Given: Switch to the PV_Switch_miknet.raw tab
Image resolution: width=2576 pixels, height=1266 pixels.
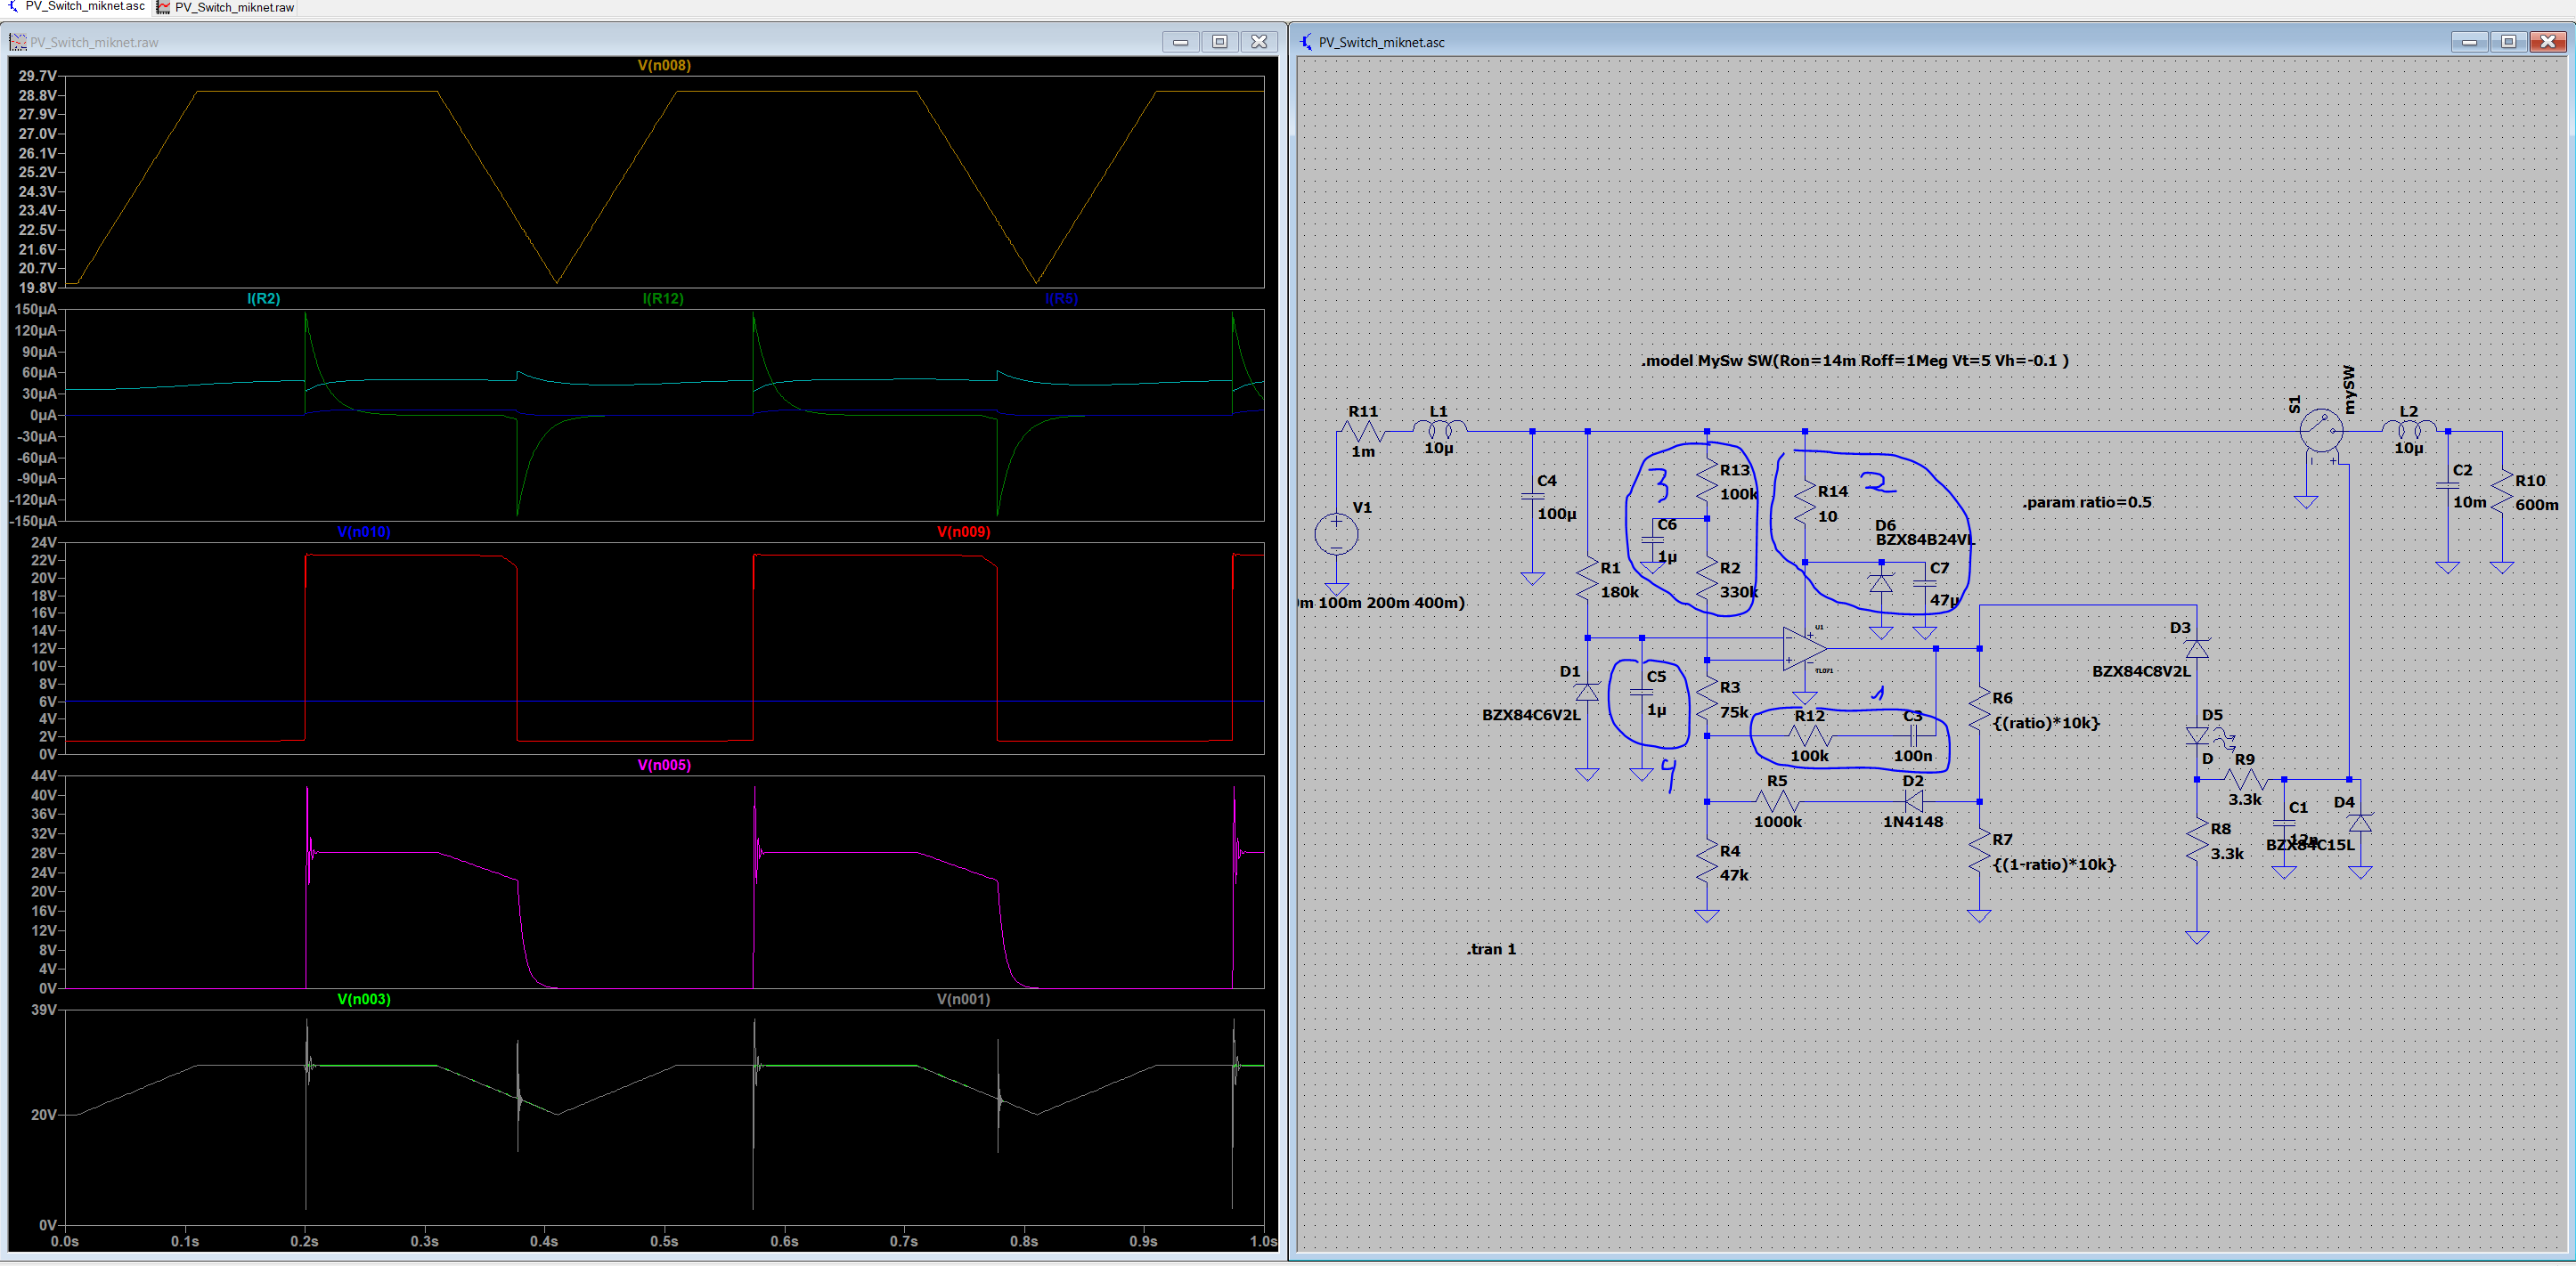Looking at the screenshot, I should (x=233, y=7).
